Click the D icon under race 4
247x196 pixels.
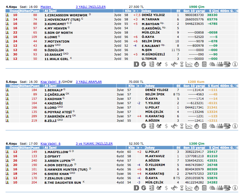(136, 64)
